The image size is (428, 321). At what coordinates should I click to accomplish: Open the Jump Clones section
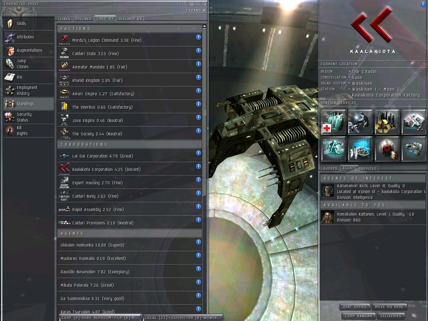[x=29, y=64]
